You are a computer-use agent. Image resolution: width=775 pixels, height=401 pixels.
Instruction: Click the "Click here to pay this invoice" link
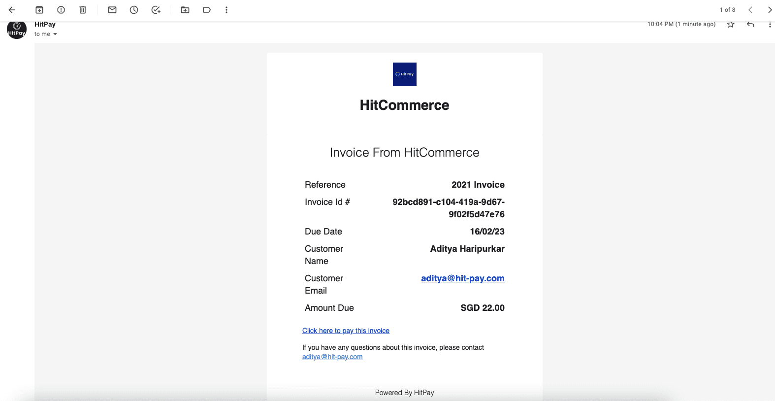346,331
